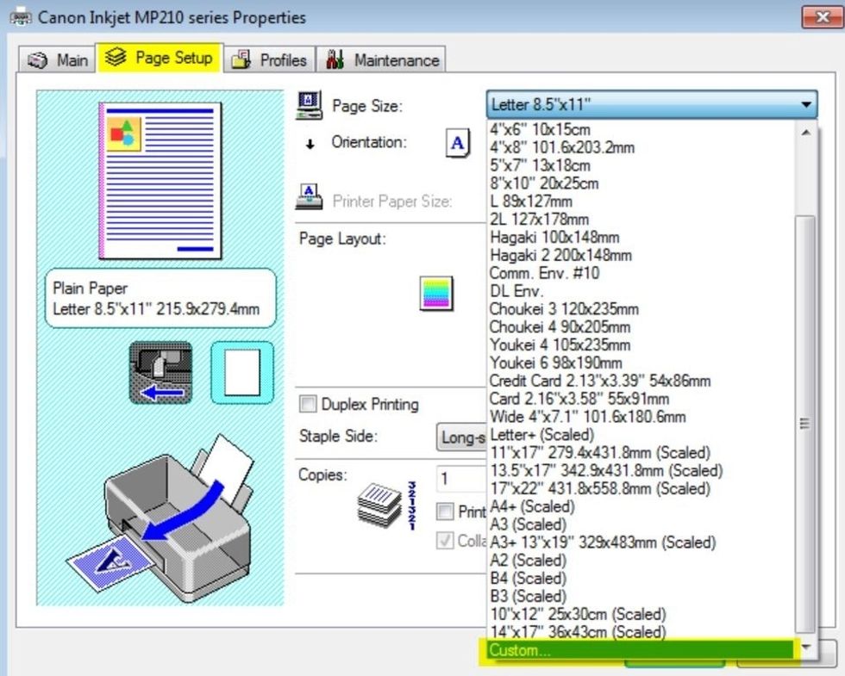Screen dimensions: 845x676
Task: Open the Maintenance tab
Action: pos(384,60)
